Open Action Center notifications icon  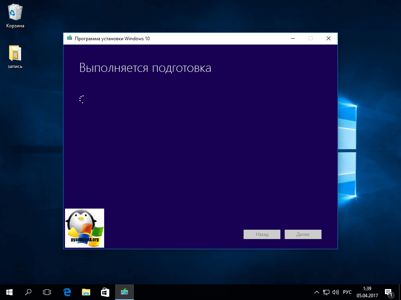point(388,292)
